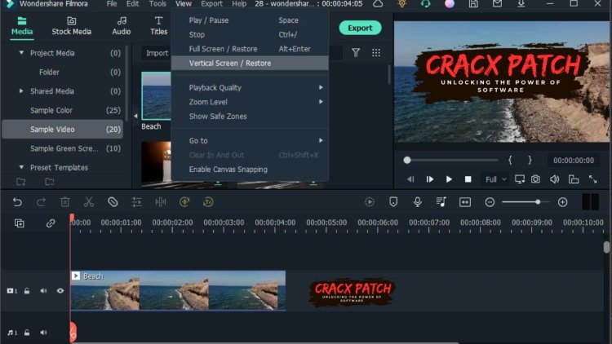Click the Redo arrow icon

tap(41, 202)
